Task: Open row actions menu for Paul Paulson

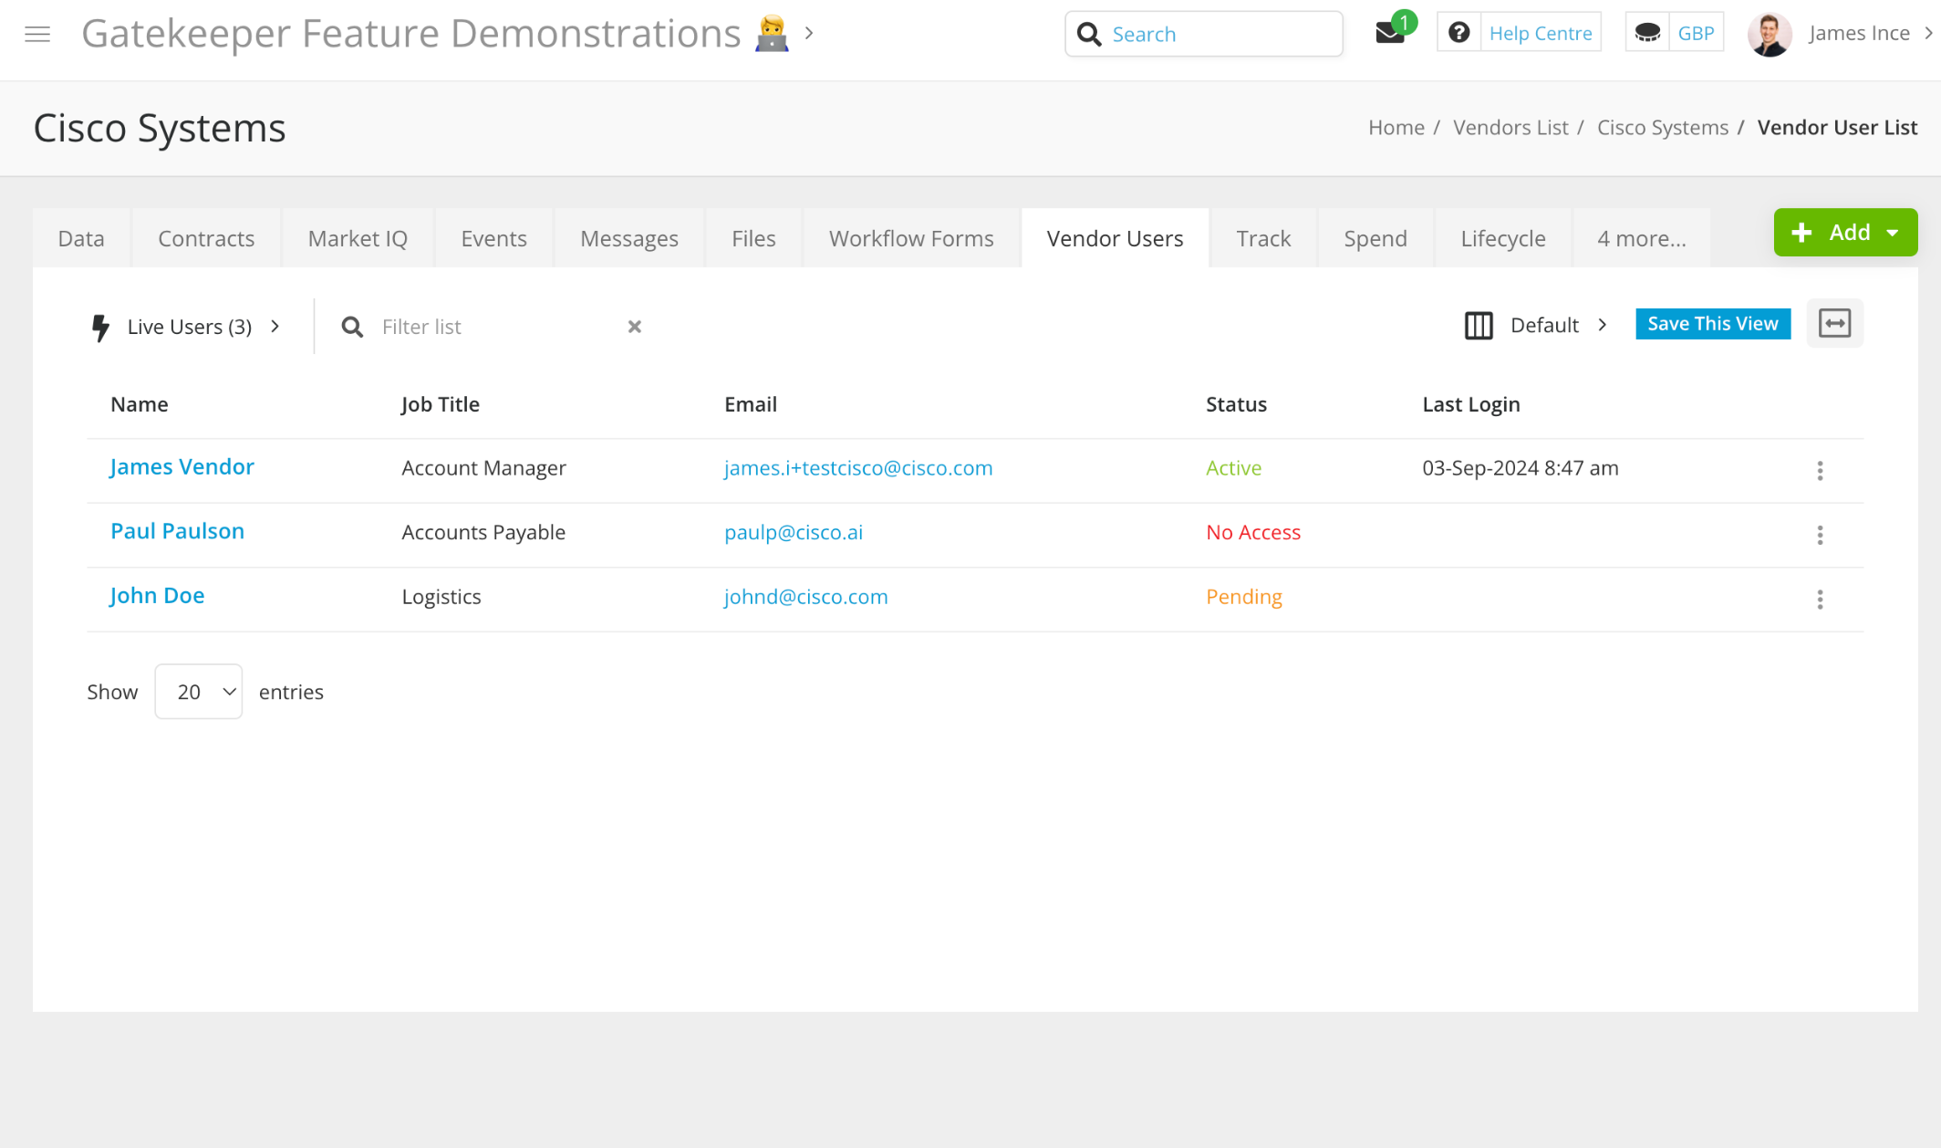Action: (x=1820, y=535)
